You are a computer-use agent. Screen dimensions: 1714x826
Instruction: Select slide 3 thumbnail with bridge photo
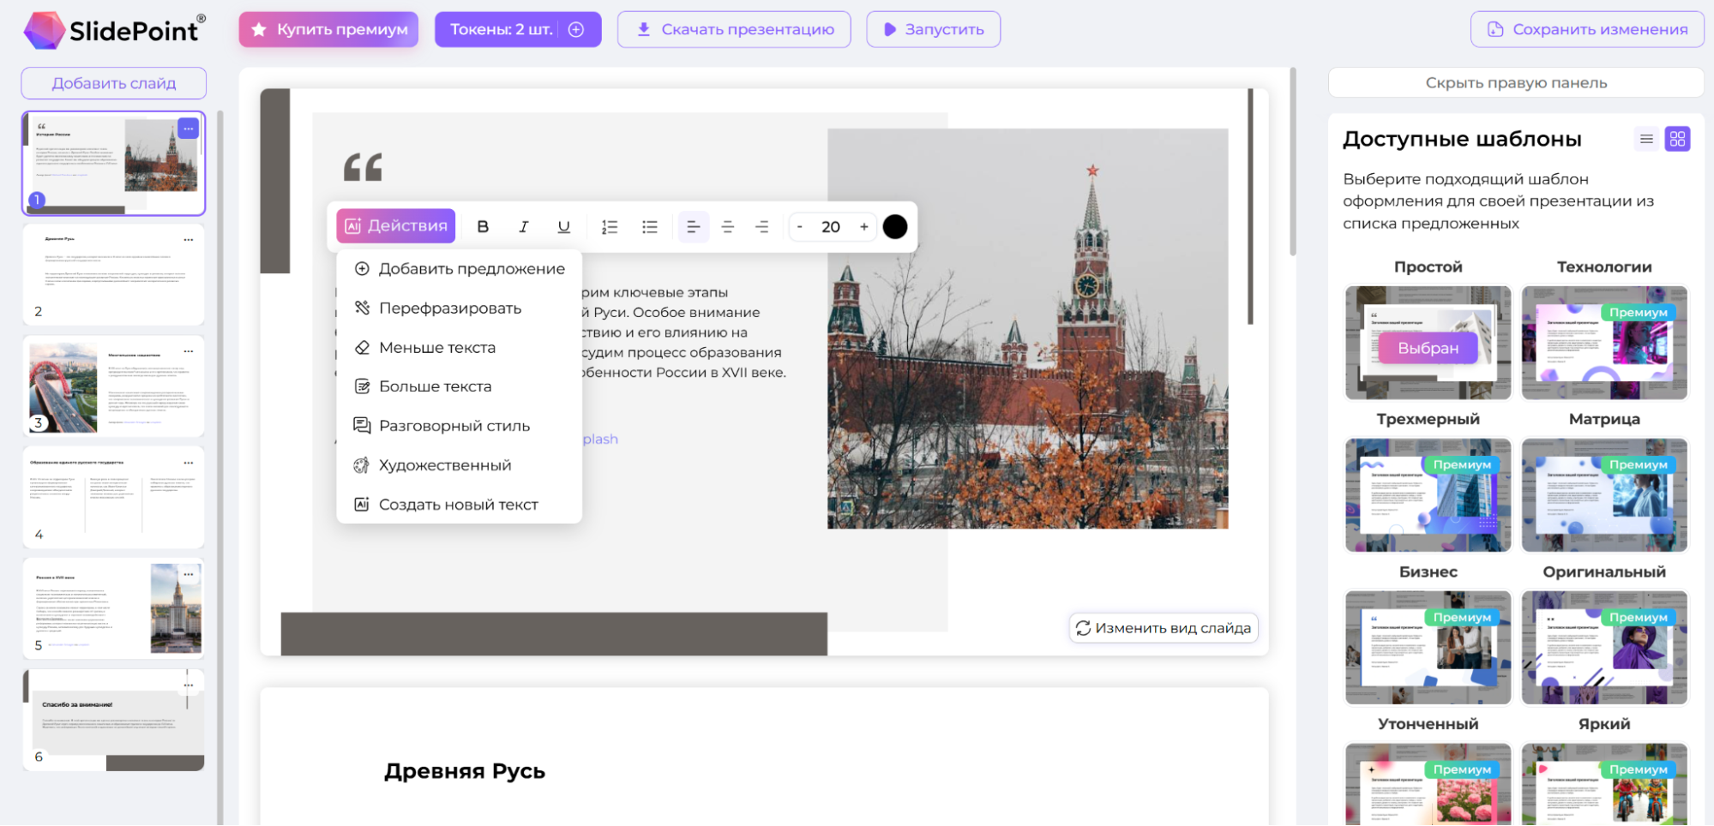(113, 386)
